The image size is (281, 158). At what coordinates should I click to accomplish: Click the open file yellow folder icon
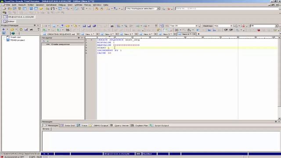68,26
